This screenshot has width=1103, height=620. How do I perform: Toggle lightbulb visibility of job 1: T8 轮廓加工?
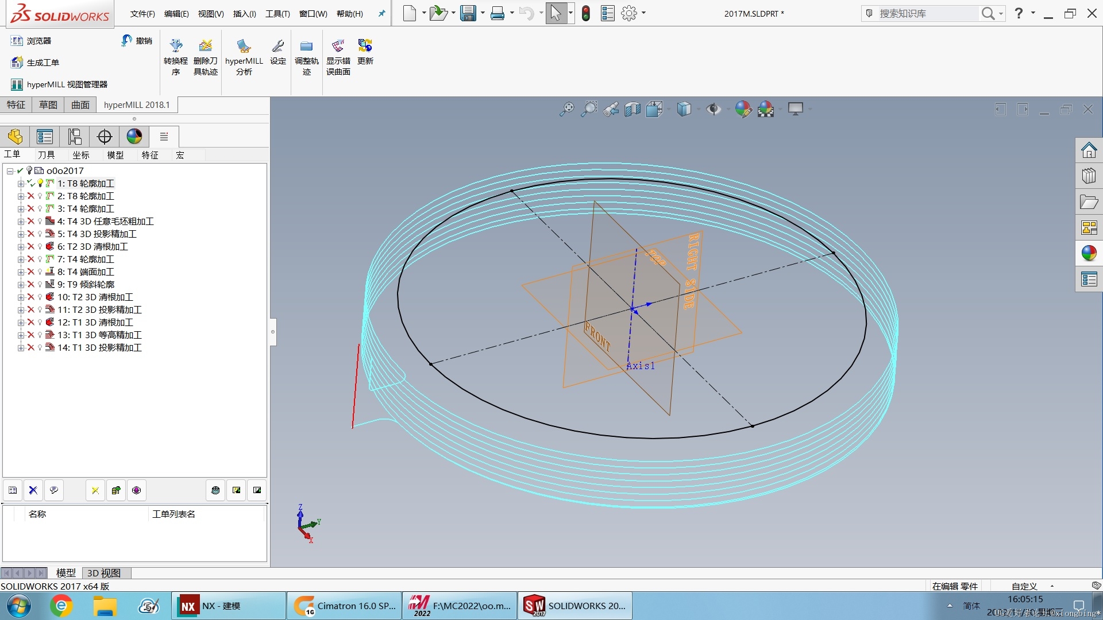tap(40, 184)
